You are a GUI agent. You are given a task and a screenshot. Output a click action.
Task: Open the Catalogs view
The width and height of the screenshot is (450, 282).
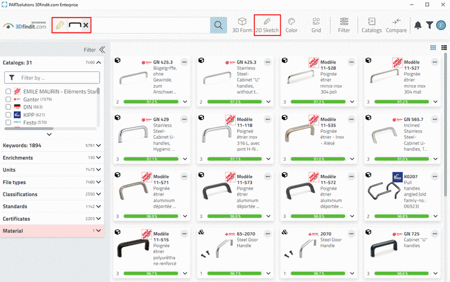point(371,25)
